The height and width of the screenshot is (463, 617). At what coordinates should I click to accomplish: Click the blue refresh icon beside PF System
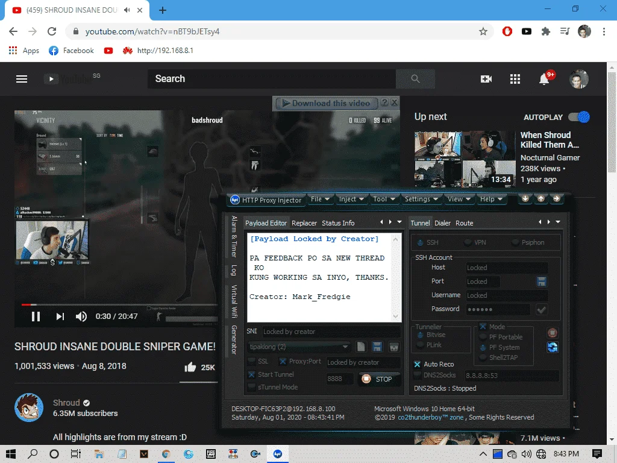pyautogui.click(x=553, y=347)
